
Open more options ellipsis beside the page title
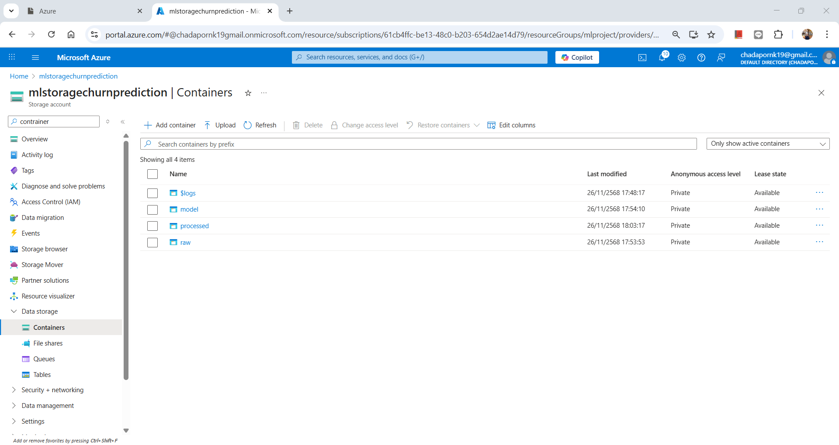(264, 93)
